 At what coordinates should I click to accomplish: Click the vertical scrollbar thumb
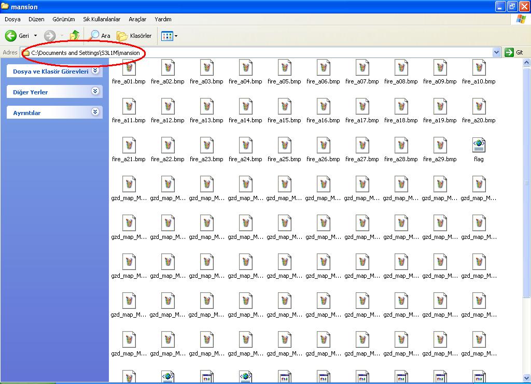(x=527, y=183)
